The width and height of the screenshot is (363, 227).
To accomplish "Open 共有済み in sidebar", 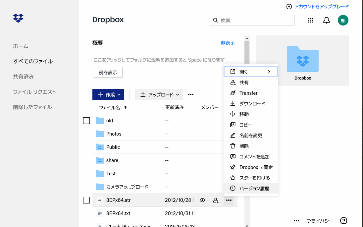I will 24,77.
